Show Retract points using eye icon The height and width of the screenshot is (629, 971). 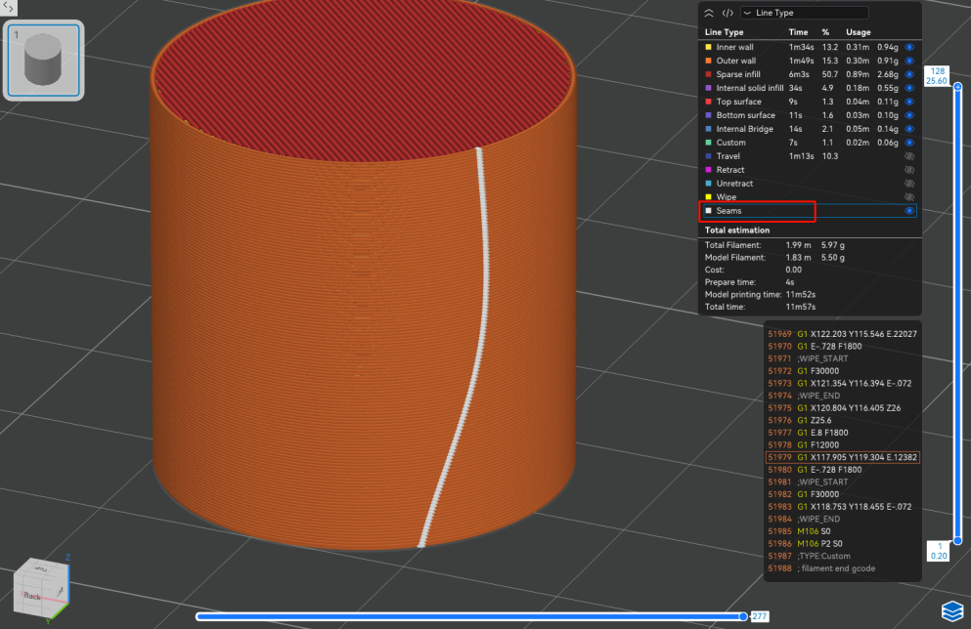click(x=908, y=170)
